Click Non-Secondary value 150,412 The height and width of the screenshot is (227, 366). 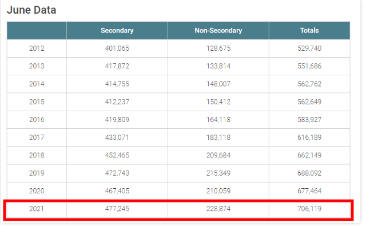tap(218, 102)
